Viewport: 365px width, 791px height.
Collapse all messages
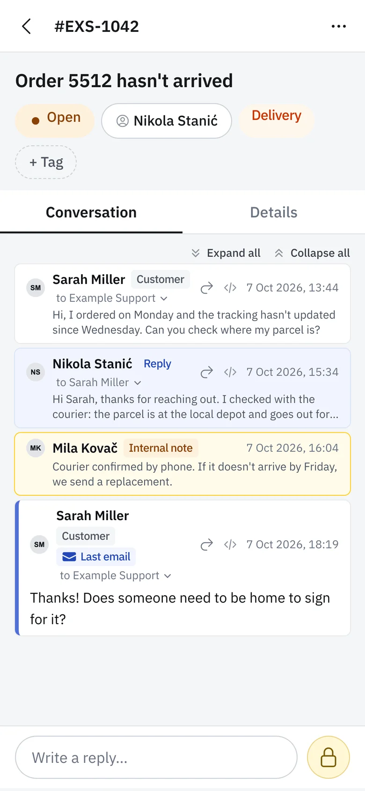pos(312,253)
